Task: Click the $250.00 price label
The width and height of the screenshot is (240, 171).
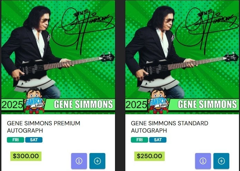Action: click(x=150, y=156)
